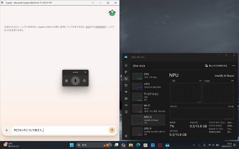Expand hidden system tray icons chevron
Viewport: 239px width, 149px height.
[194, 145]
